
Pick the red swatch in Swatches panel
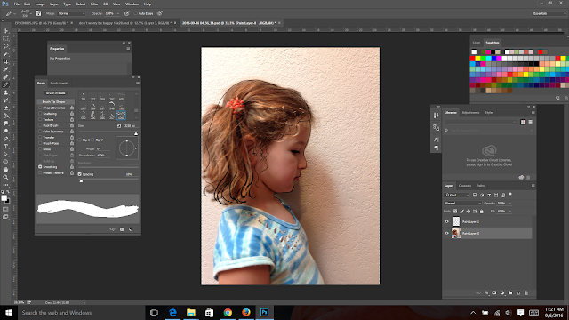(x=472, y=59)
